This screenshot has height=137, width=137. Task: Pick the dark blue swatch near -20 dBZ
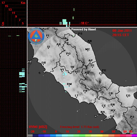coord(35,136)
